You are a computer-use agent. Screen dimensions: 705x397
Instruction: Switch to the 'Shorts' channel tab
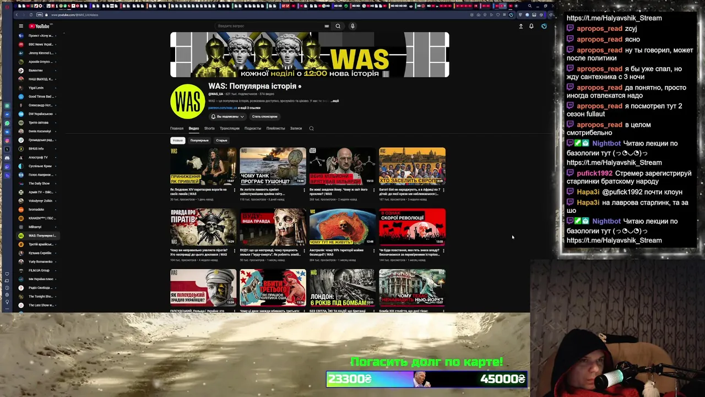(209, 128)
